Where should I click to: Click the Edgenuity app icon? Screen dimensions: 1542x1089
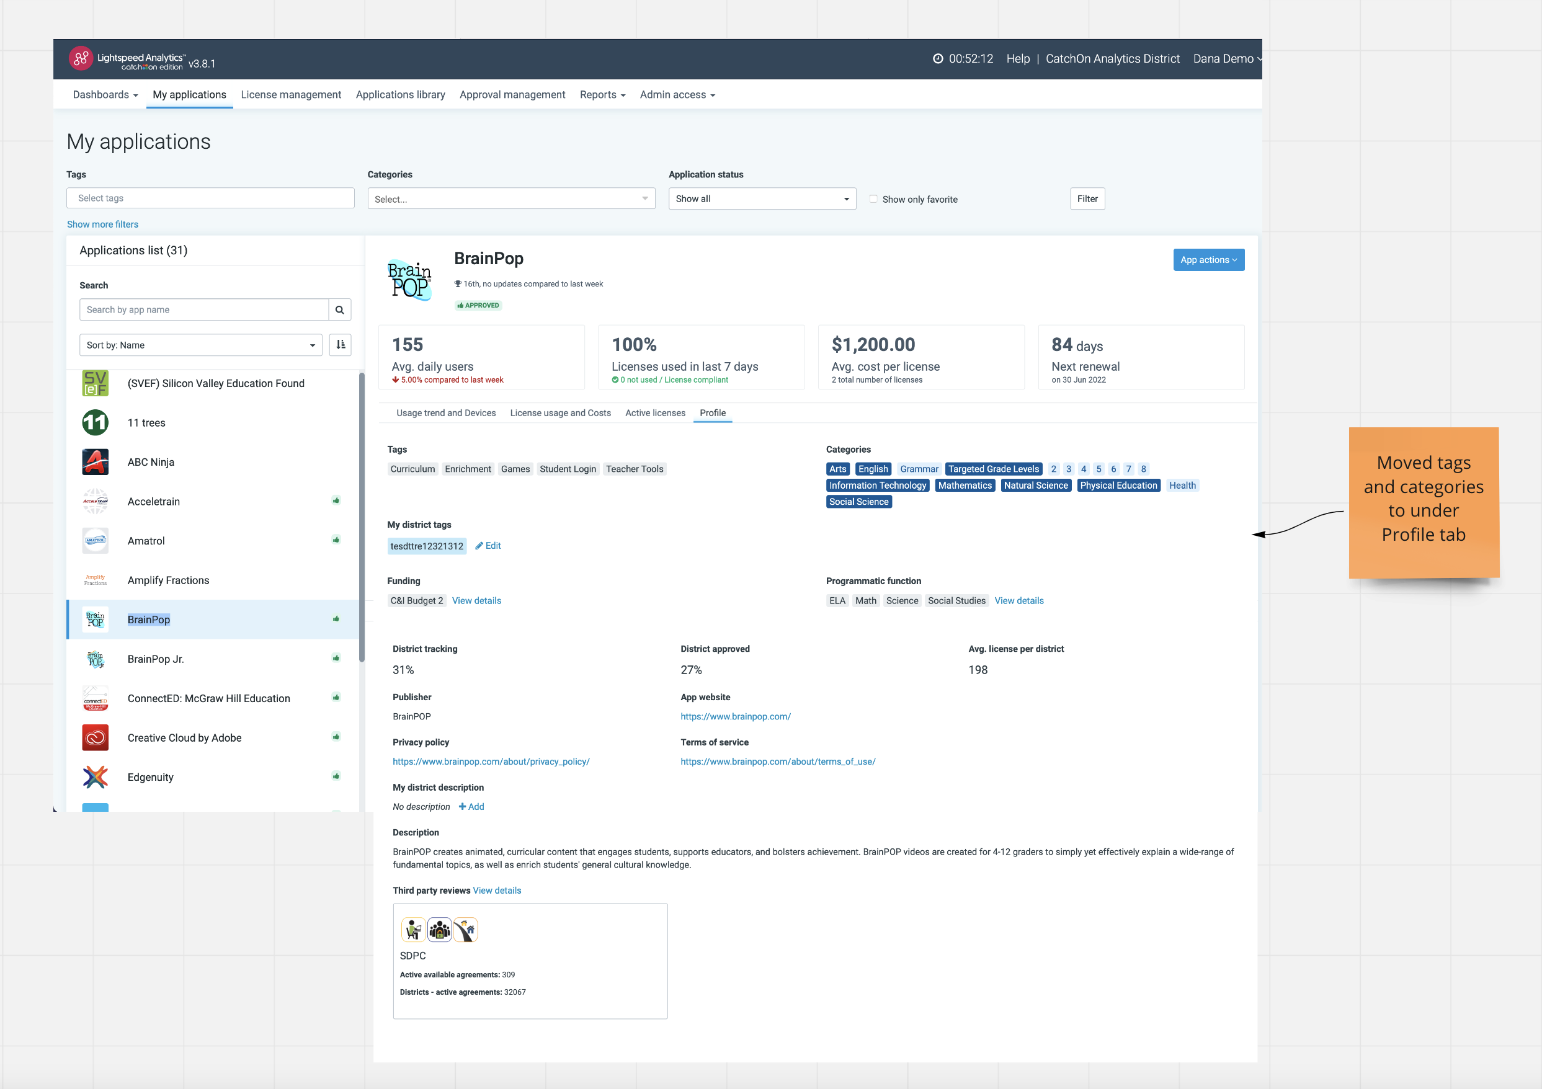point(96,777)
